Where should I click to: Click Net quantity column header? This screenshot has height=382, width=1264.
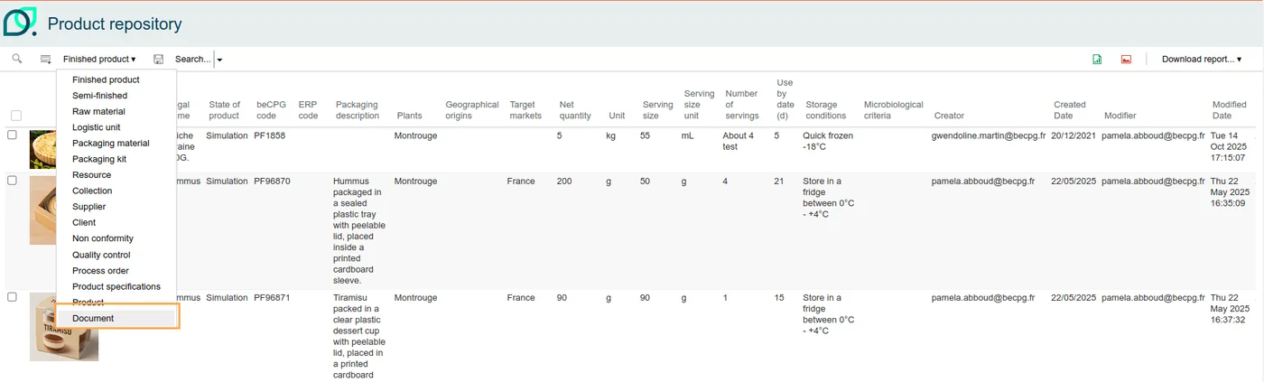click(x=575, y=110)
